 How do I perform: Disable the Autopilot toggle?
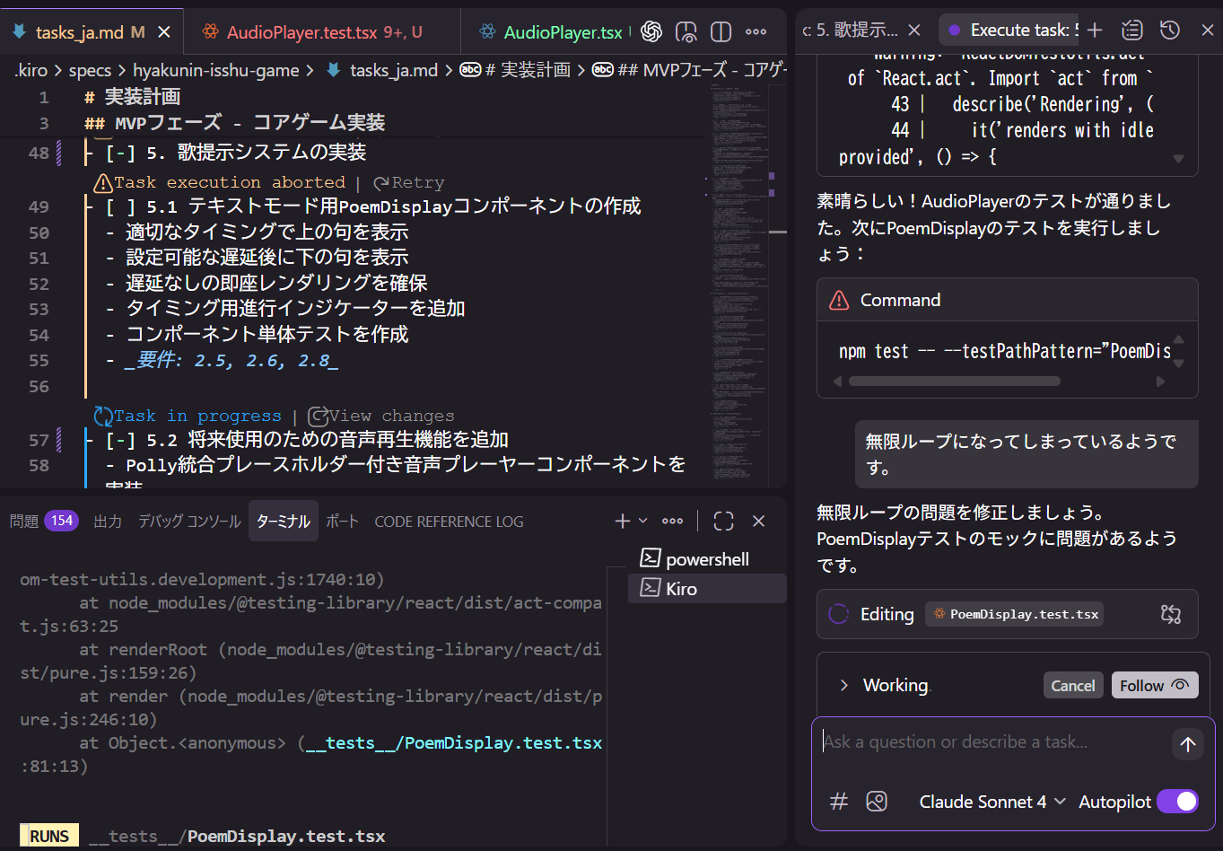point(1177,801)
